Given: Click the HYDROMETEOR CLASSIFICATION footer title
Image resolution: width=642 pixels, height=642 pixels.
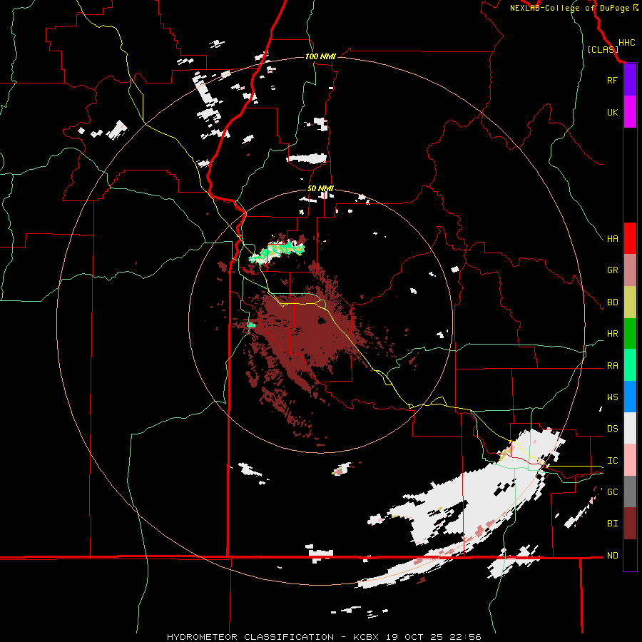Looking at the screenshot, I should point(250,637).
